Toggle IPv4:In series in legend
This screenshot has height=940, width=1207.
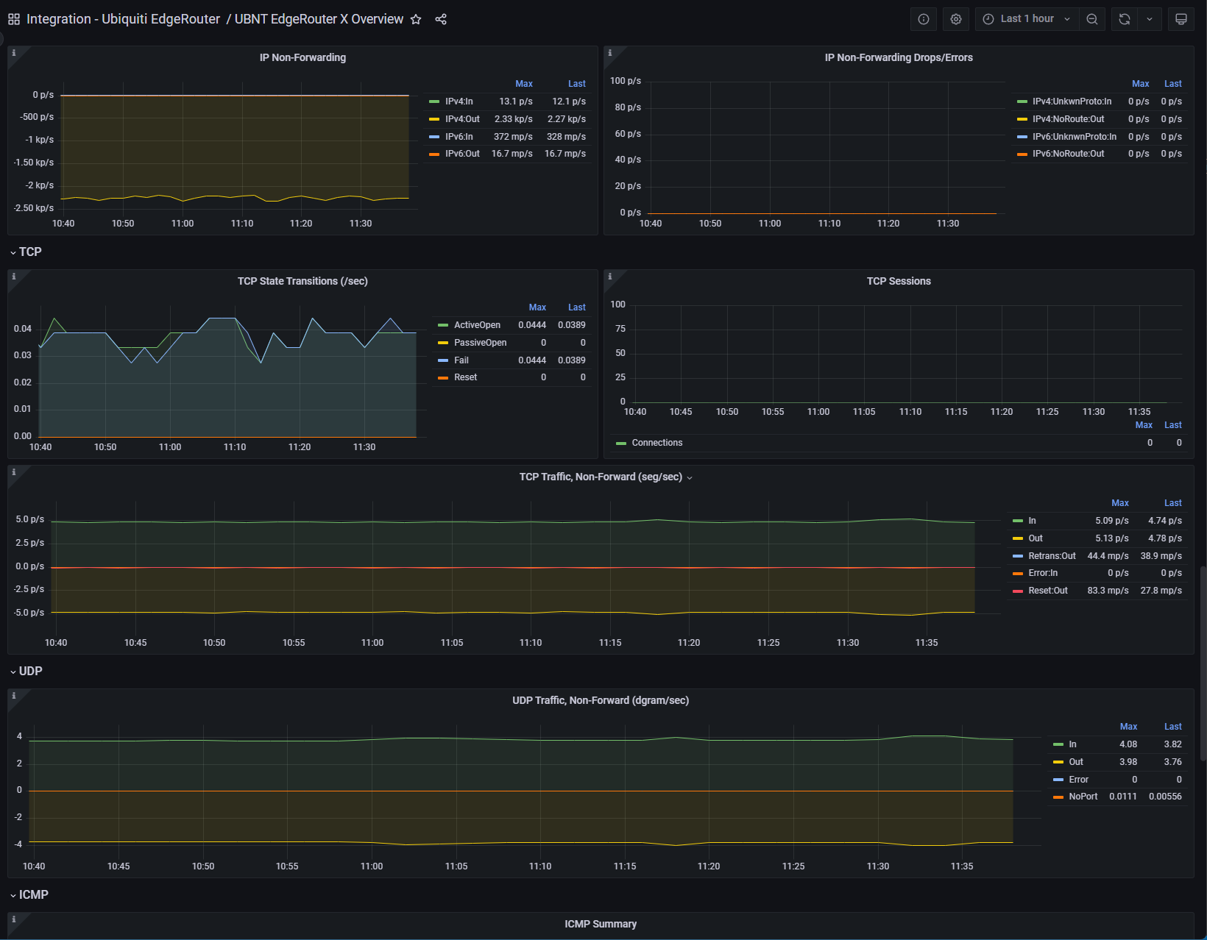click(459, 102)
